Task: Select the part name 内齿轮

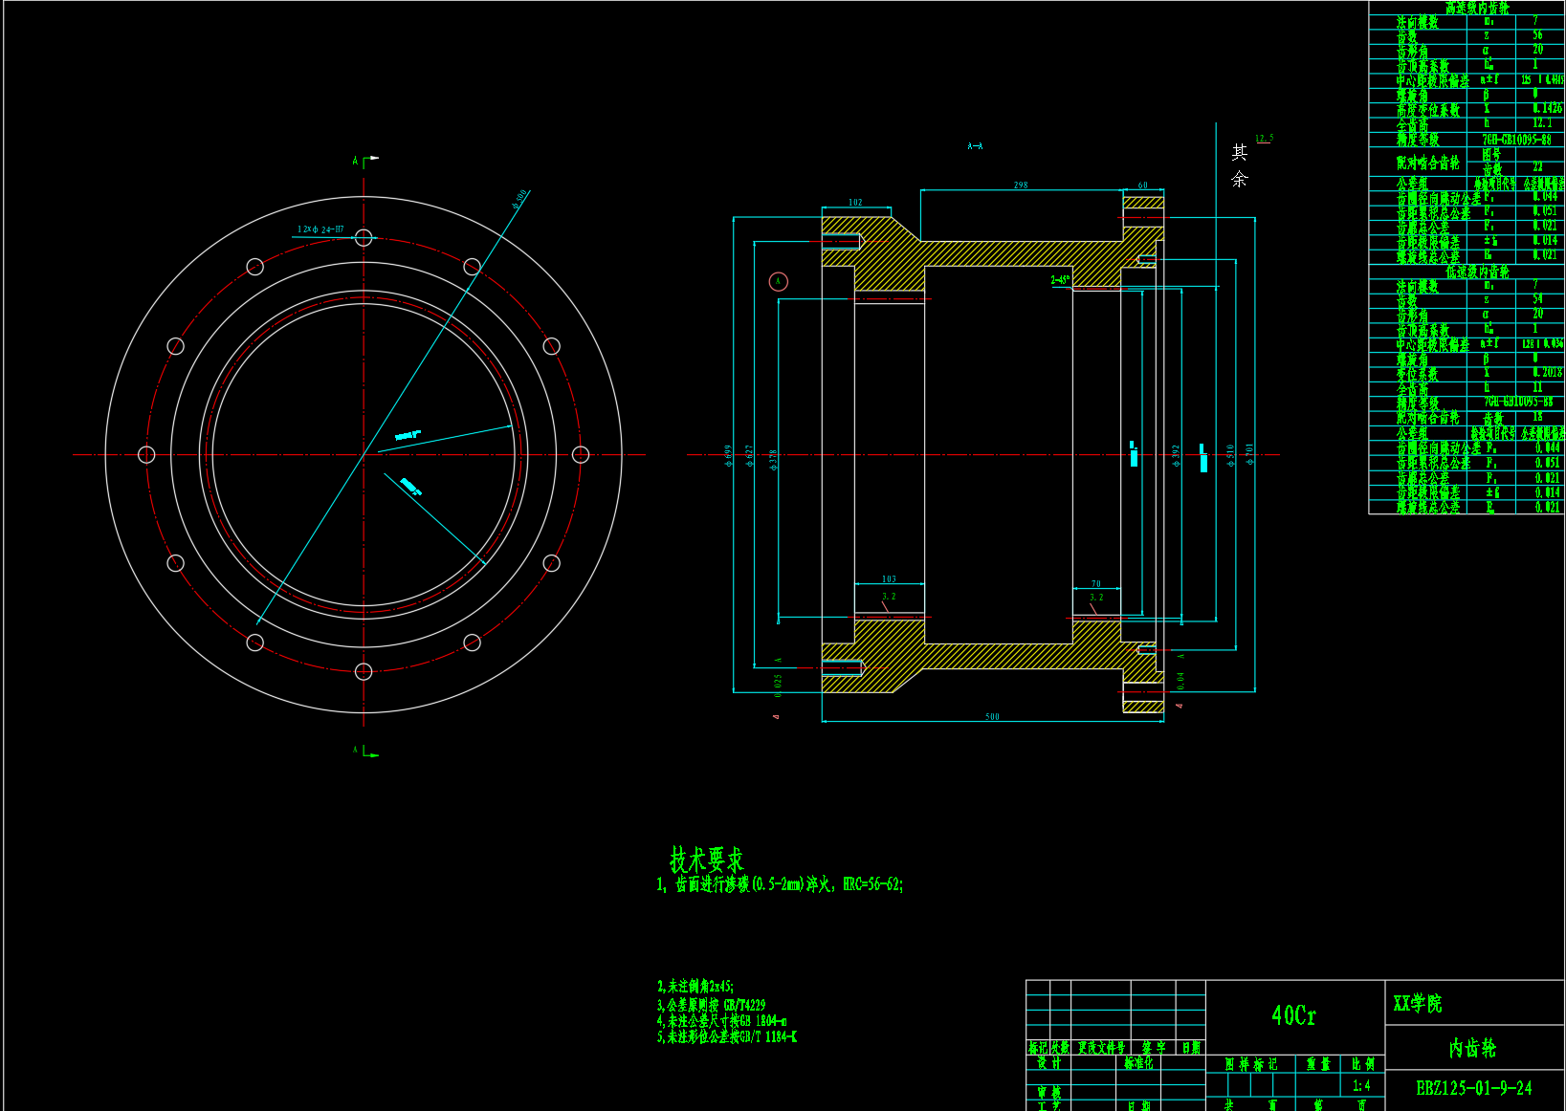Action: [x=1472, y=1048]
